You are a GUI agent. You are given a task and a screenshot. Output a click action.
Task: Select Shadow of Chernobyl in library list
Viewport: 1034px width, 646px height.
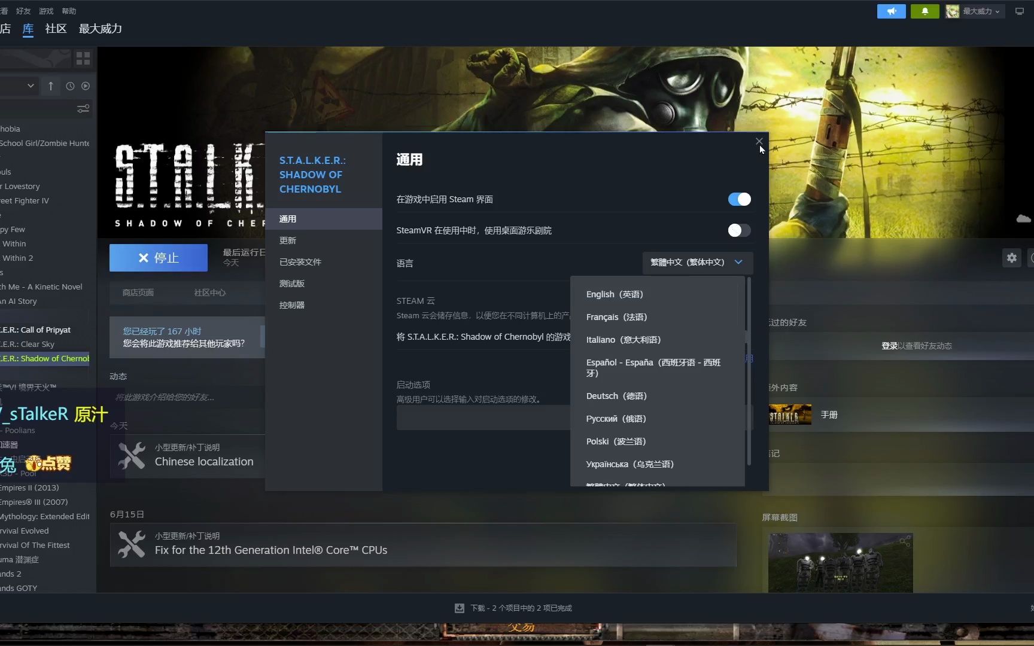[x=45, y=359]
